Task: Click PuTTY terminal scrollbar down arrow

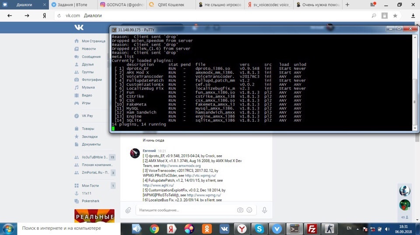Action: click(415, 129)
